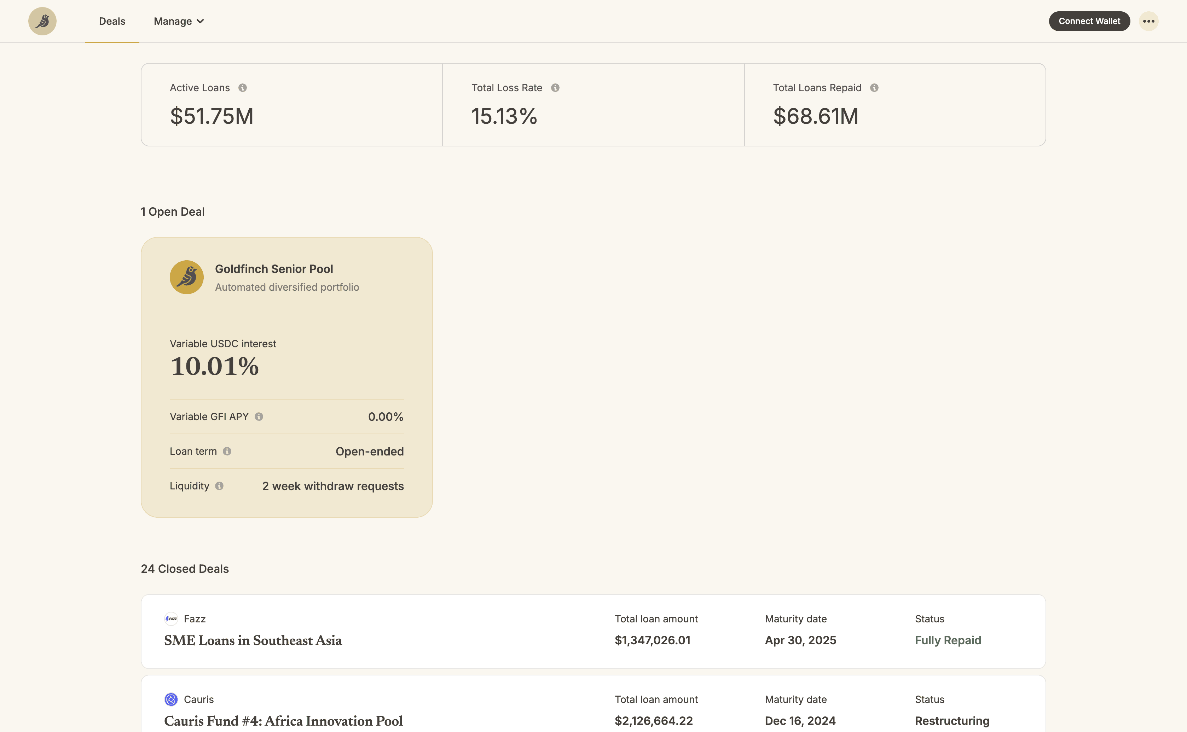
Task: Click the Connect Wallet button
Action: pyautogui.click(x=1089, y=21)
